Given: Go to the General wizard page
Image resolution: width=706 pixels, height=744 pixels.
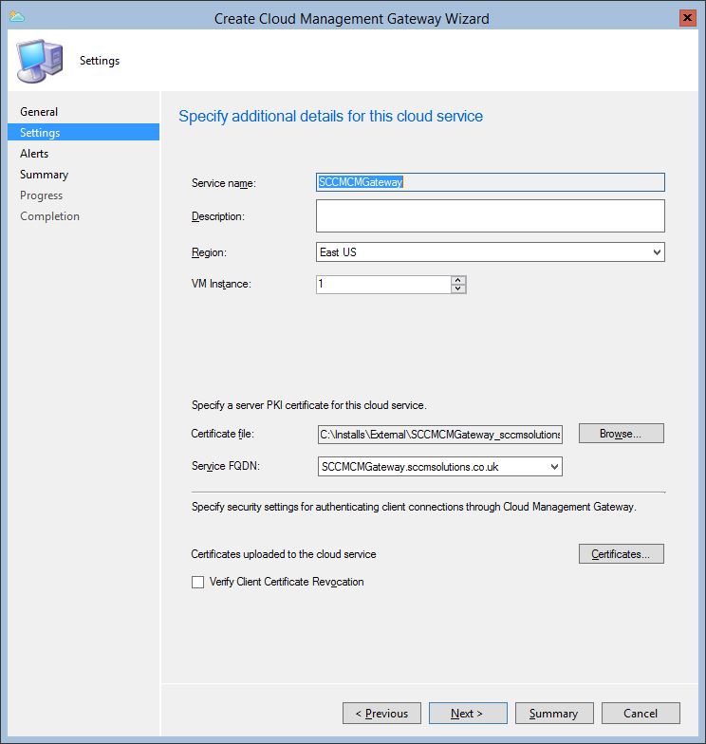Looking at the screenshot, I should point(39,112).
